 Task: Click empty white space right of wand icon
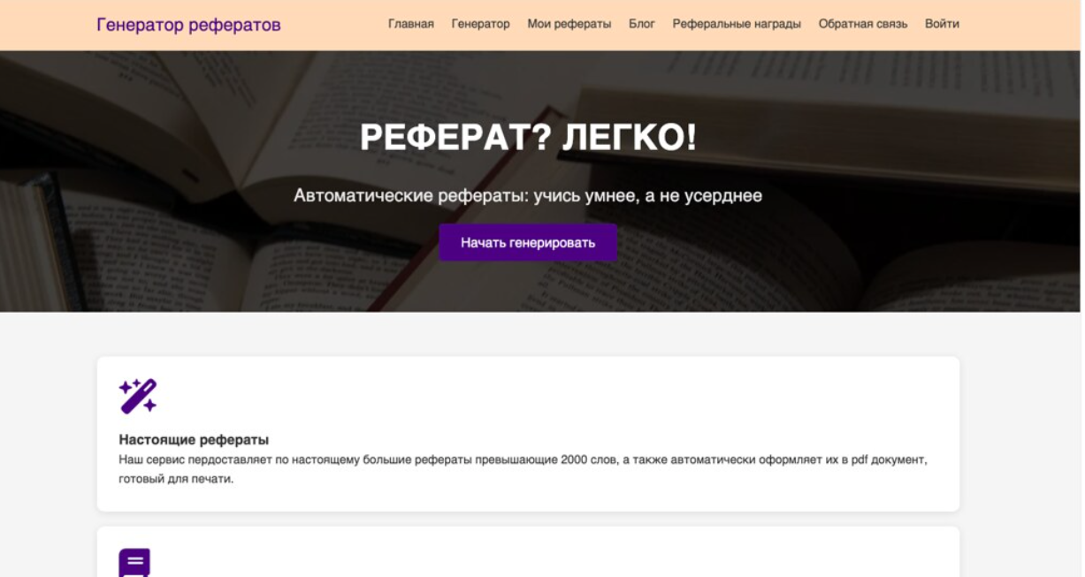(531, 396)
